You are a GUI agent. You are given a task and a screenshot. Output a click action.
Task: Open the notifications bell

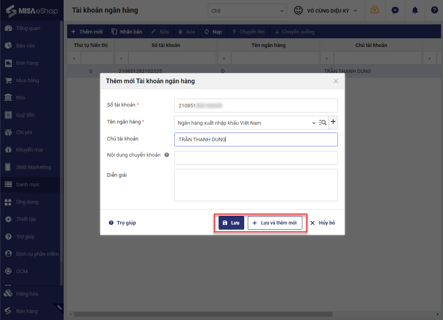point(415,10)
